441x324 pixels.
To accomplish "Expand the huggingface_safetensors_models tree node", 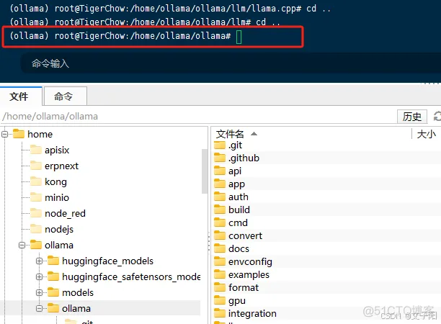I will tap(39, 276).
